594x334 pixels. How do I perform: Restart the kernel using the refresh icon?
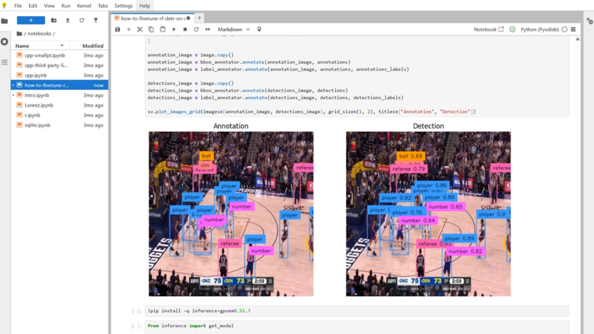196,29
